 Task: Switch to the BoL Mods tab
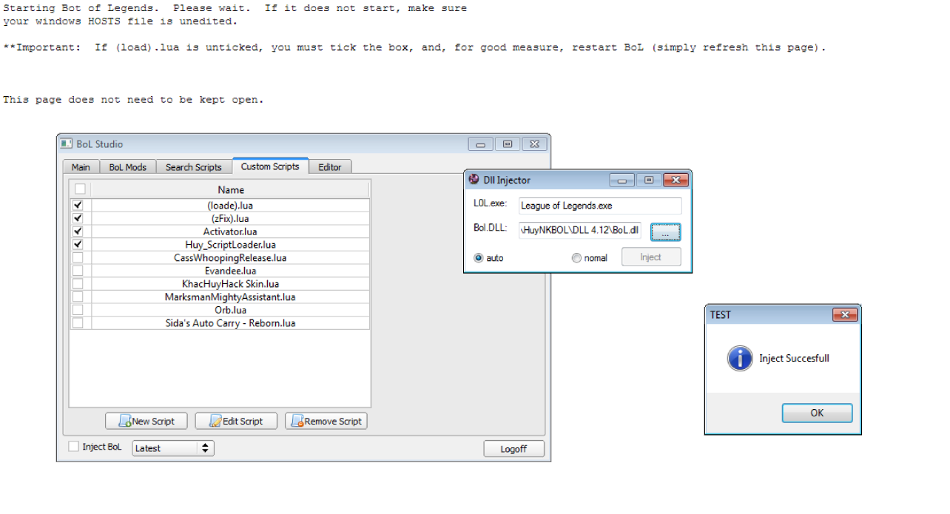point(128,167)
